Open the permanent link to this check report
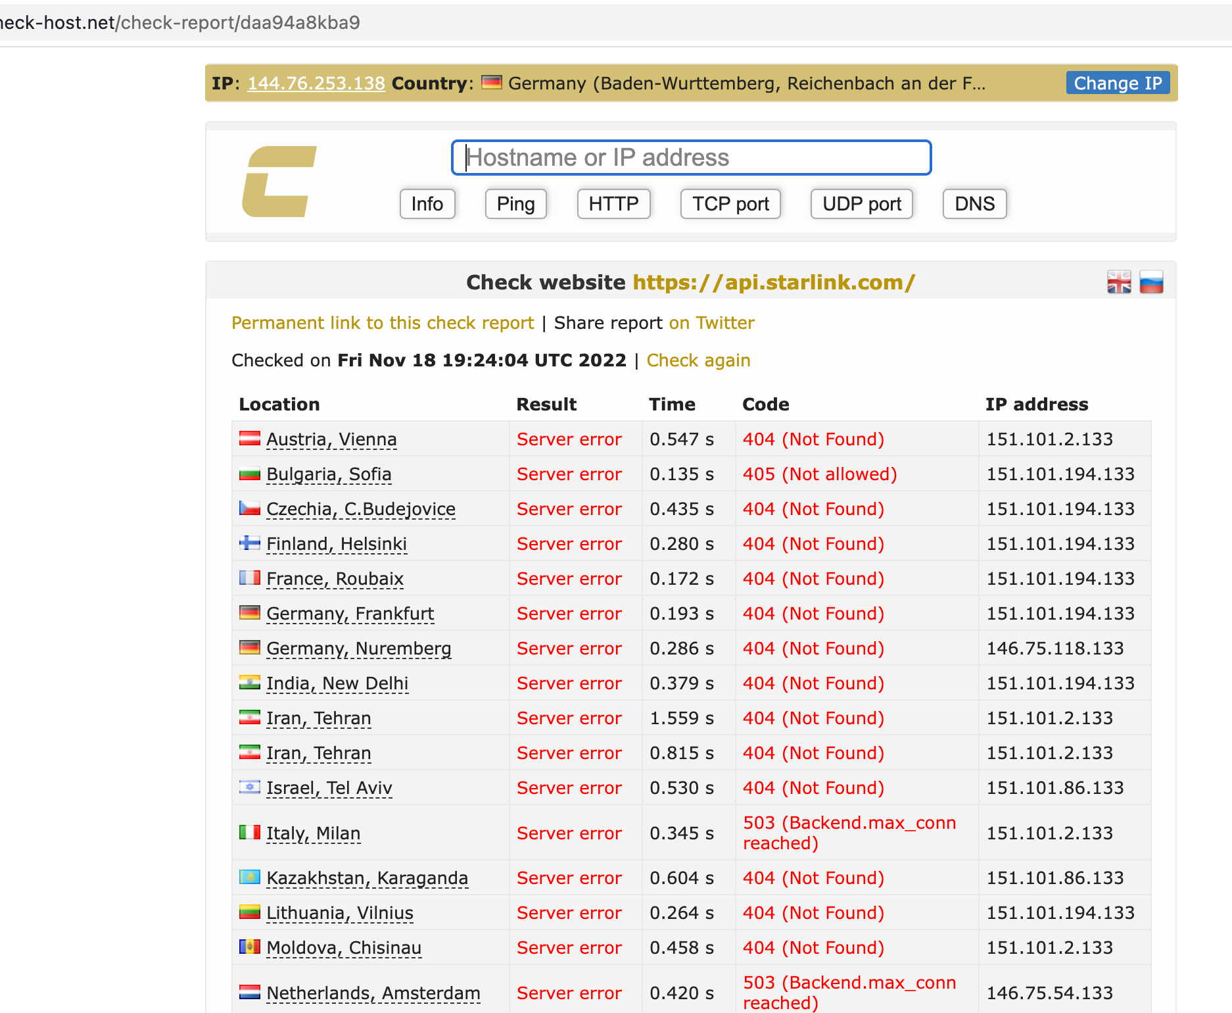 tap(383, 323)
